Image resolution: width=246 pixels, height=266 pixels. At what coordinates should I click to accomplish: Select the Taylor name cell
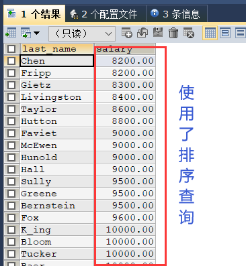pos(57,109)
